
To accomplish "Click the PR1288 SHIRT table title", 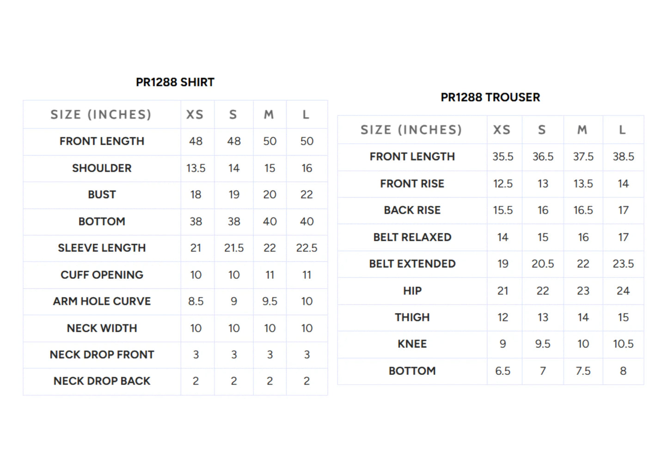I will (175, 82).
